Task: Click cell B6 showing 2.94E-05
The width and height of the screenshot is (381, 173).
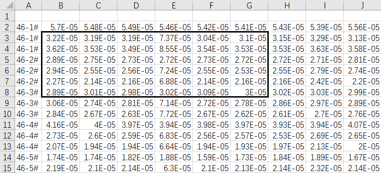Action: click(x=61, y=70)
